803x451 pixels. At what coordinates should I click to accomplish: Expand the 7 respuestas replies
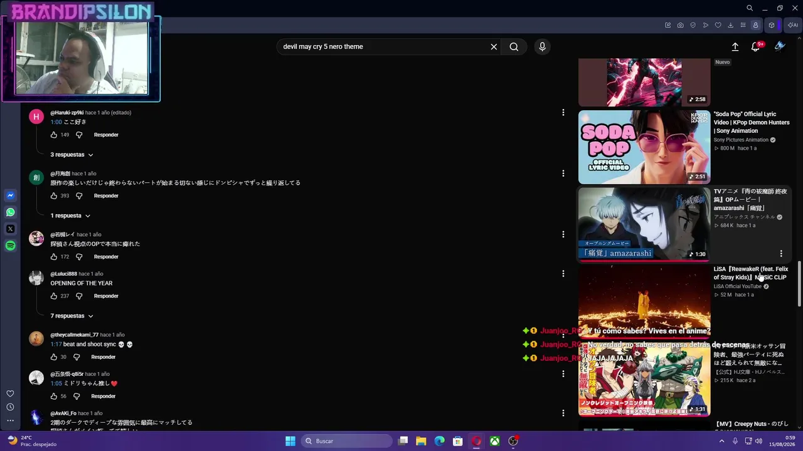click(x=72, y=316)
